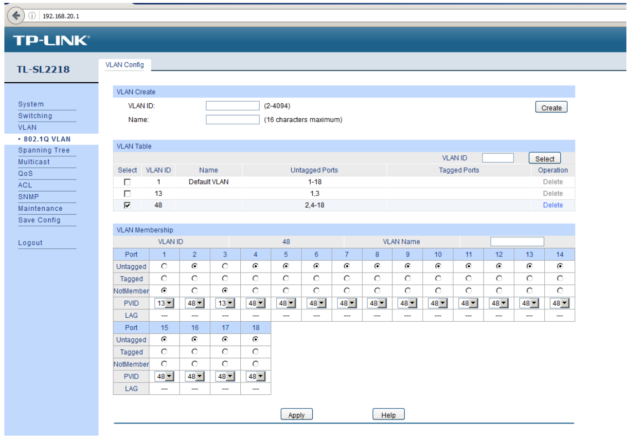Click the browser back arrow button
Viewport: 641px width, 441px height.
click(16, 16)
